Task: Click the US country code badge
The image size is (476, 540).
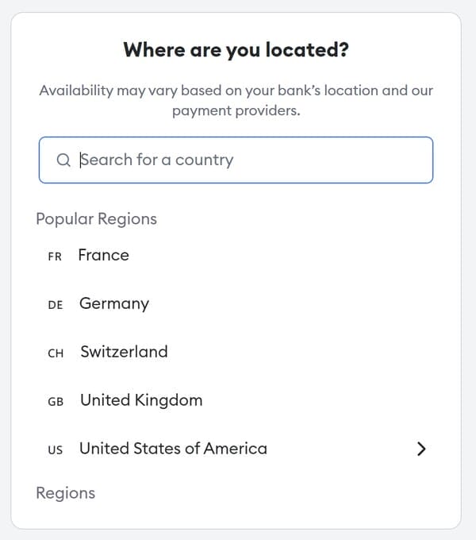Action: point(56,450)
